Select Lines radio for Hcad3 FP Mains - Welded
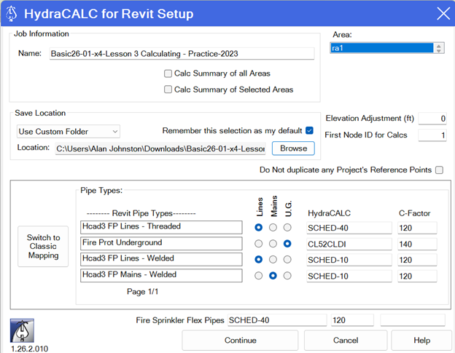This screenshot has height=353, width=455. (x=259, y=276)
